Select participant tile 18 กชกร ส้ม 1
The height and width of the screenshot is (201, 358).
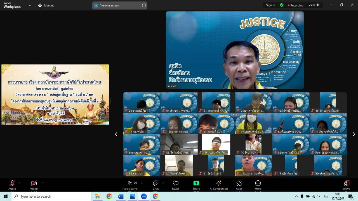point(142,124)
